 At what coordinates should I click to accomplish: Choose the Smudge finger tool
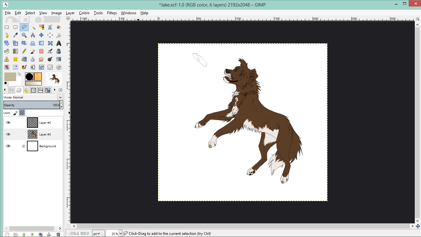(x=41, y=59)
